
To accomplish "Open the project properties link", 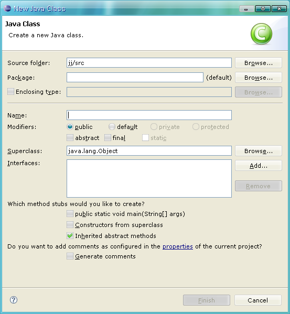I will click(x=178, y=246).
